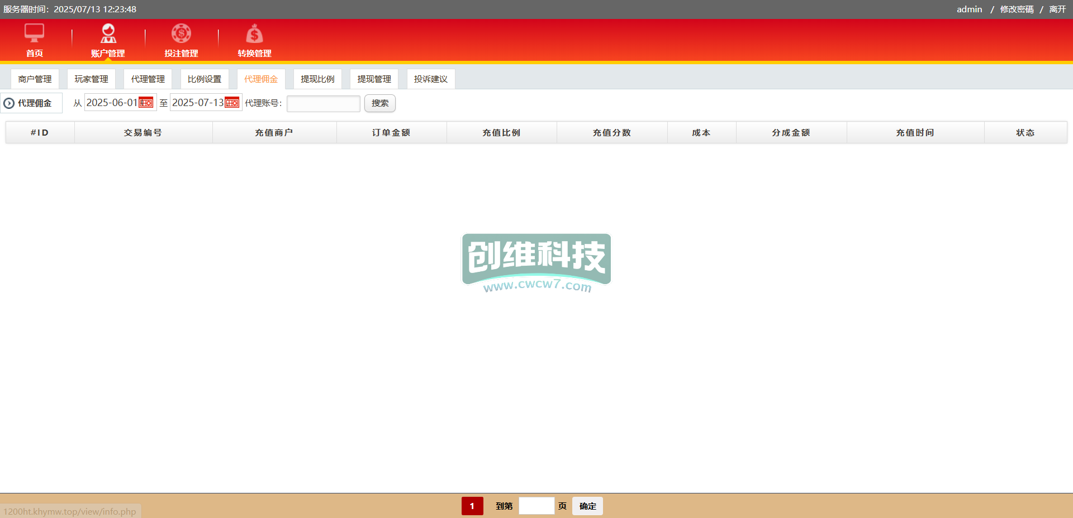Image resolution: width=1073 pixels, height=518 pixels.
Task: Click the 搜索 search button
Action: [x=380, y=103]
